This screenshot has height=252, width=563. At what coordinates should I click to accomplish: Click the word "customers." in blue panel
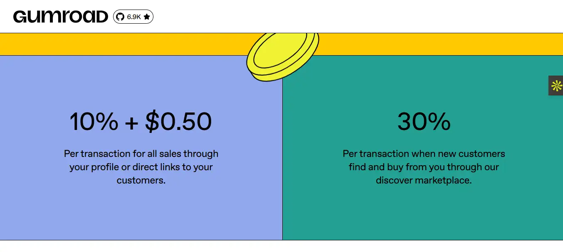coord(141,181)
